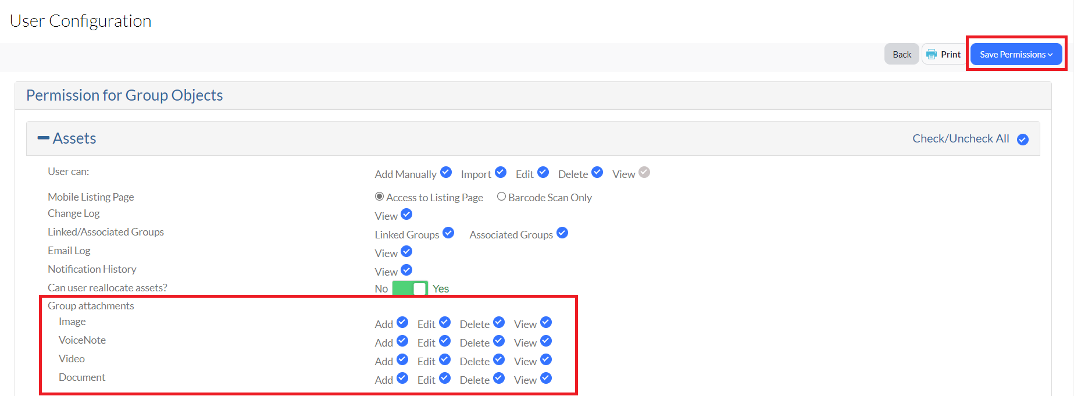
Task: Uncheck the User can Delete checkbox
Action: [x=597, y=172]
